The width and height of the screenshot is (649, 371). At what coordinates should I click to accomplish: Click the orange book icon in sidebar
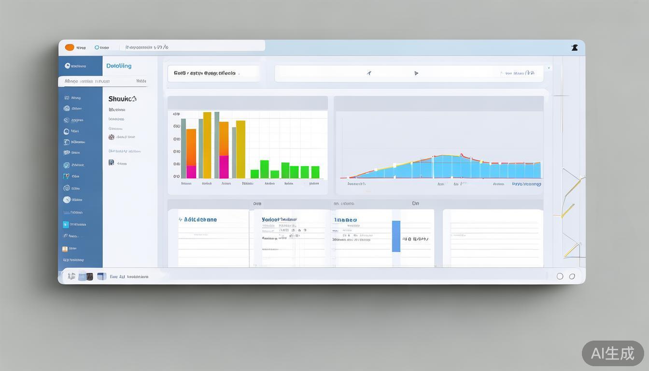pyautogui.click(x=65, y=249)
